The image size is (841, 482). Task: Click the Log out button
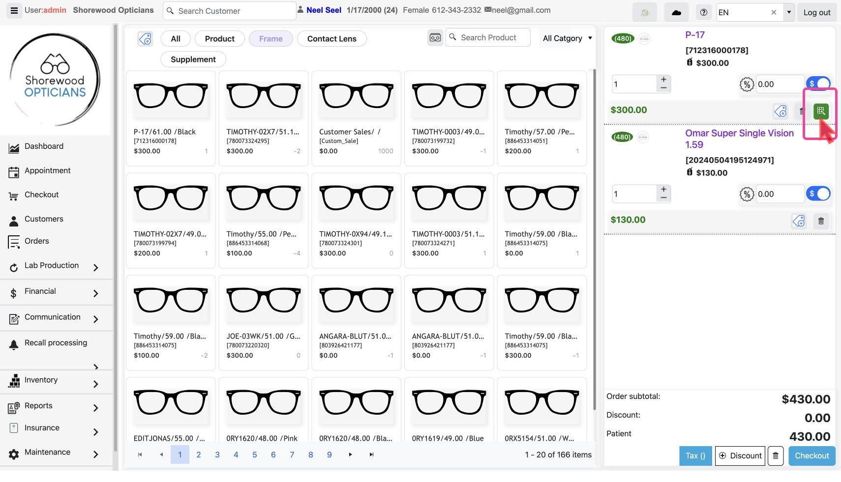click(816, 12)
